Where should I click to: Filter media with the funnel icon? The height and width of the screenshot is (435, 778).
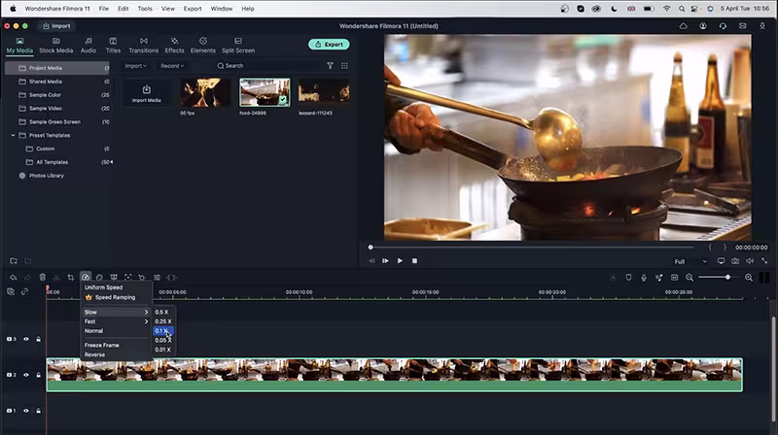330,65
